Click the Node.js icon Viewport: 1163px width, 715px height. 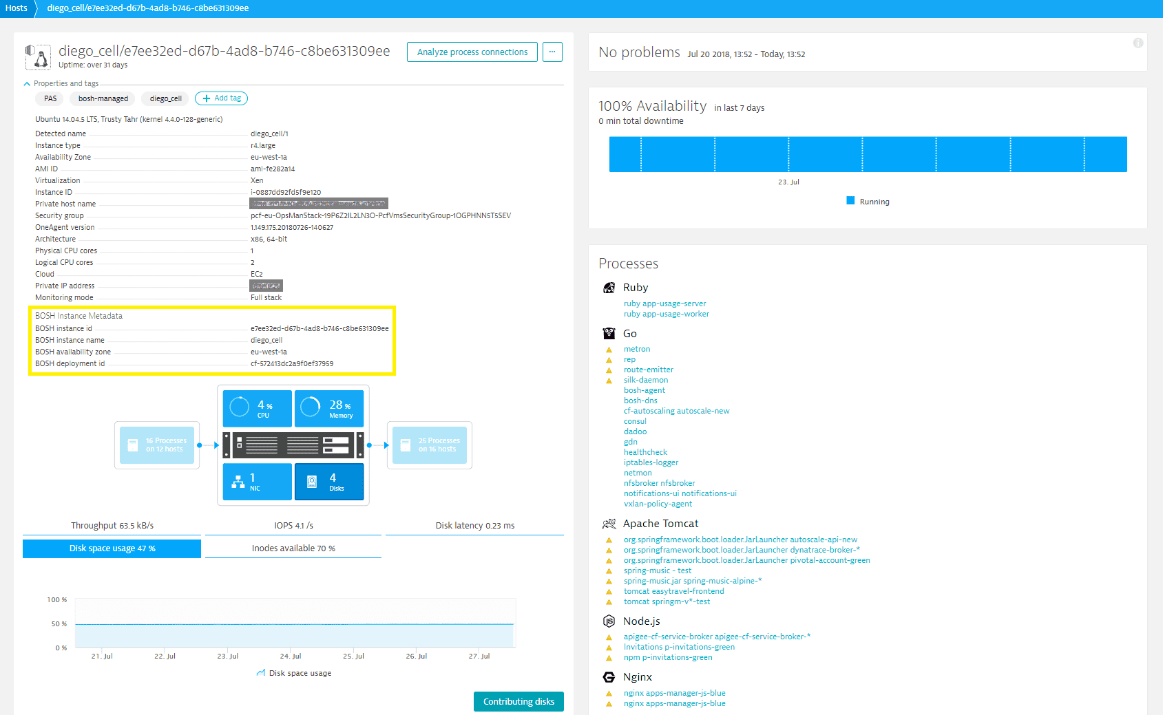pyautogui.click(x=609, y=621)
